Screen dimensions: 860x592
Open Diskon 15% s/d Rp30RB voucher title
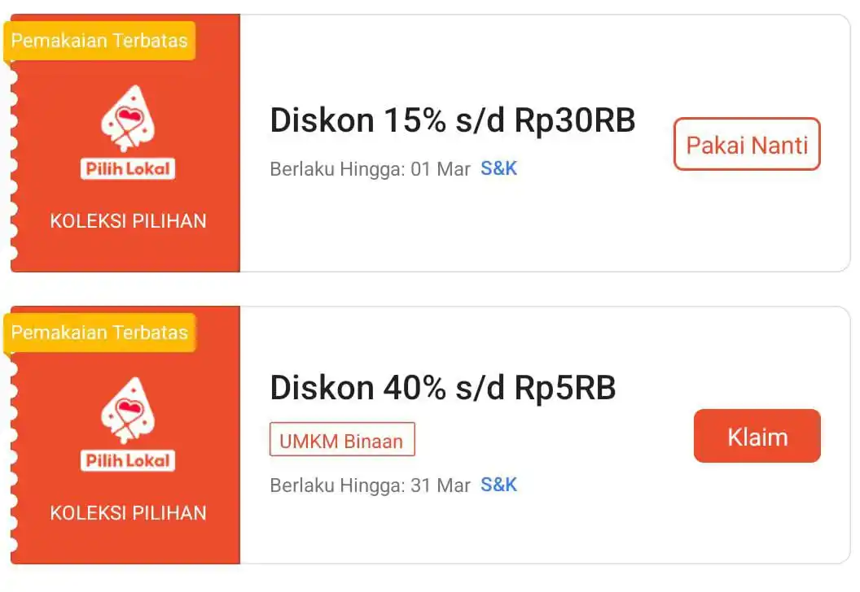[x=453, y=120]
